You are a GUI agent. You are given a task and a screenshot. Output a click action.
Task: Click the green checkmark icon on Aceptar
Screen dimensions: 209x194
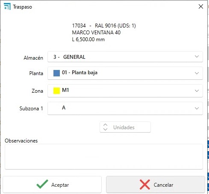tap(42, 184)
